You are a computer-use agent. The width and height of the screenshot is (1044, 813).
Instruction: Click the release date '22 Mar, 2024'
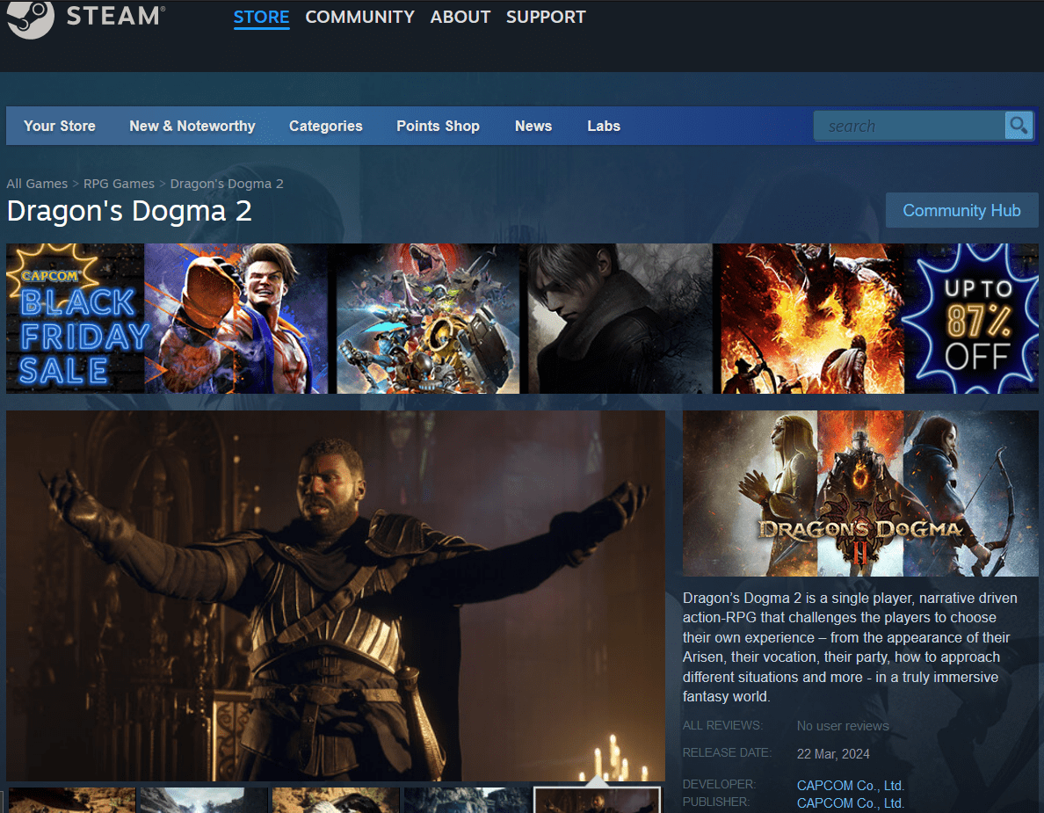click(833, 754)
